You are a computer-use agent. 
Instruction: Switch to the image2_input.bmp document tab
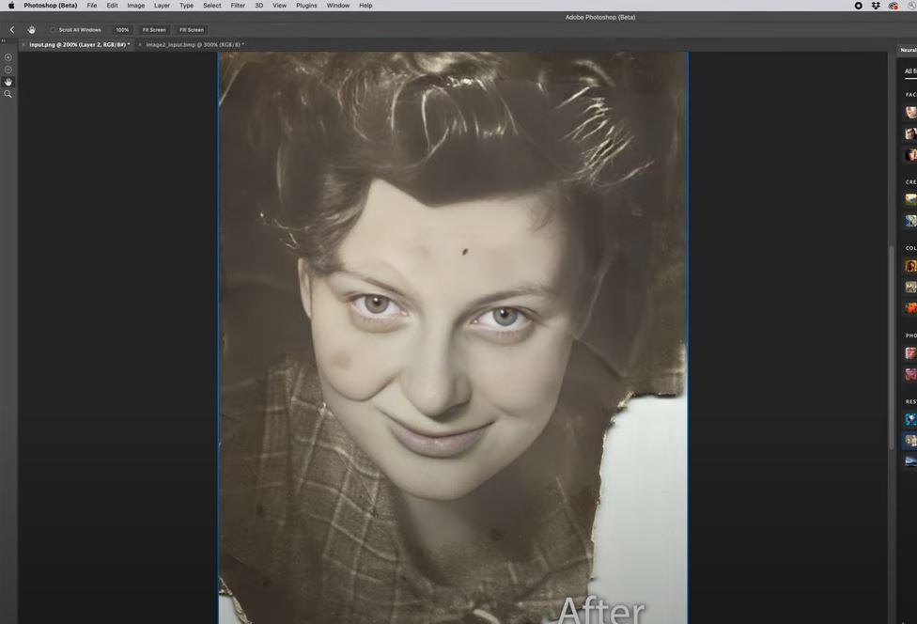194,44
